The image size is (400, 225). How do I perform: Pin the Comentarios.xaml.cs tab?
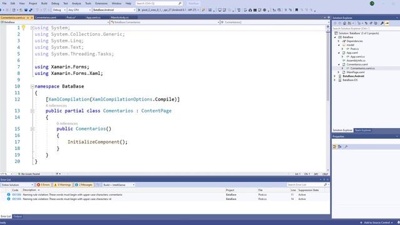tap(27, 17)
